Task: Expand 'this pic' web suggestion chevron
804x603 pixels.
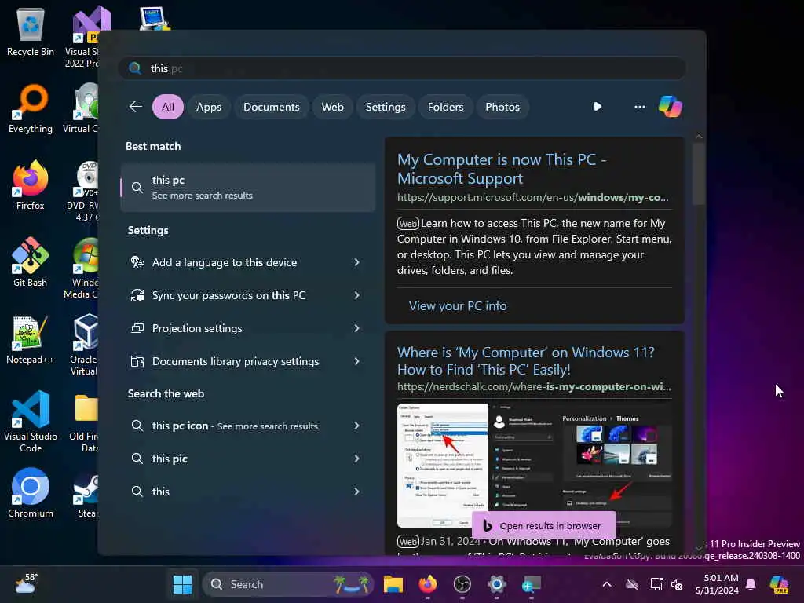Action: click(357, 459)
